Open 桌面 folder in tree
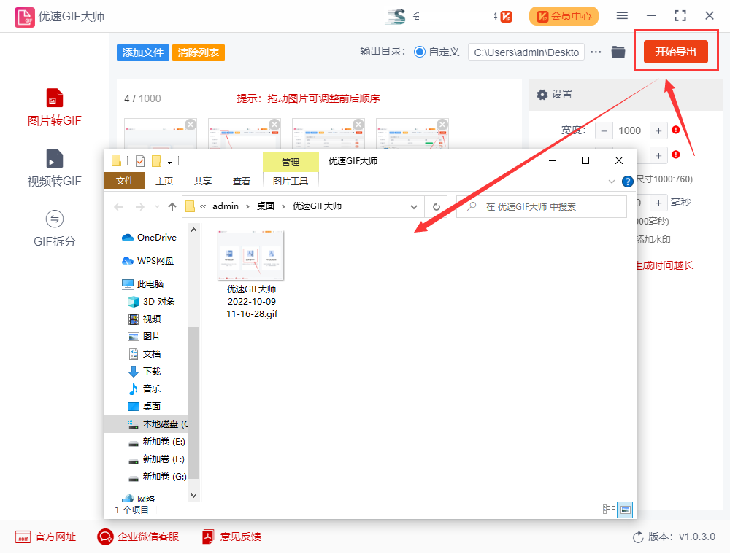The image size is (730, 554). click(x=145, y=407)
